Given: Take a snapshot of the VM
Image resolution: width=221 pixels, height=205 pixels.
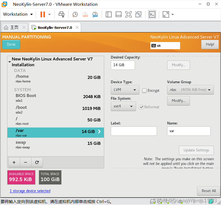Looking at the screenshot, I should click(x=75, y=14).
